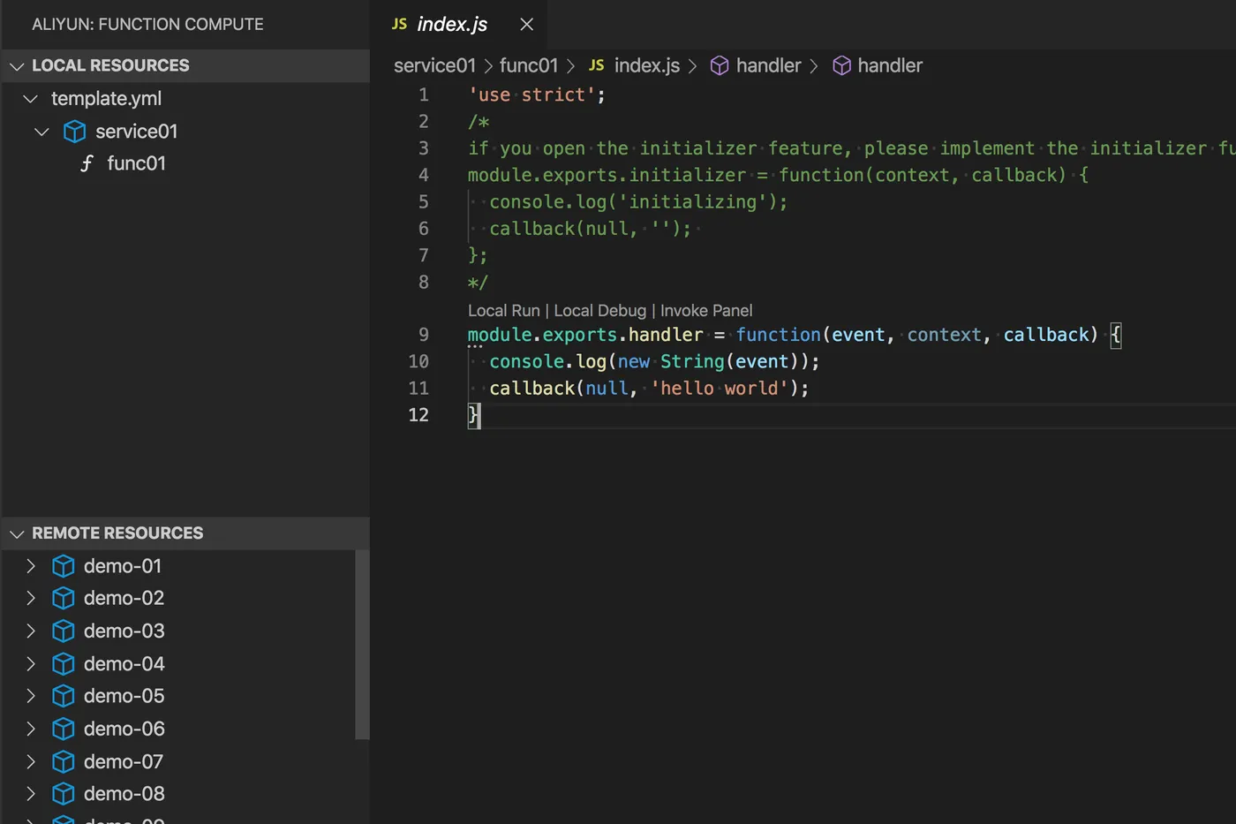Click the Local Run code lens
The width and height of the screenshot is (1236, 824).
pyautogui.click(x=503, y=311)
